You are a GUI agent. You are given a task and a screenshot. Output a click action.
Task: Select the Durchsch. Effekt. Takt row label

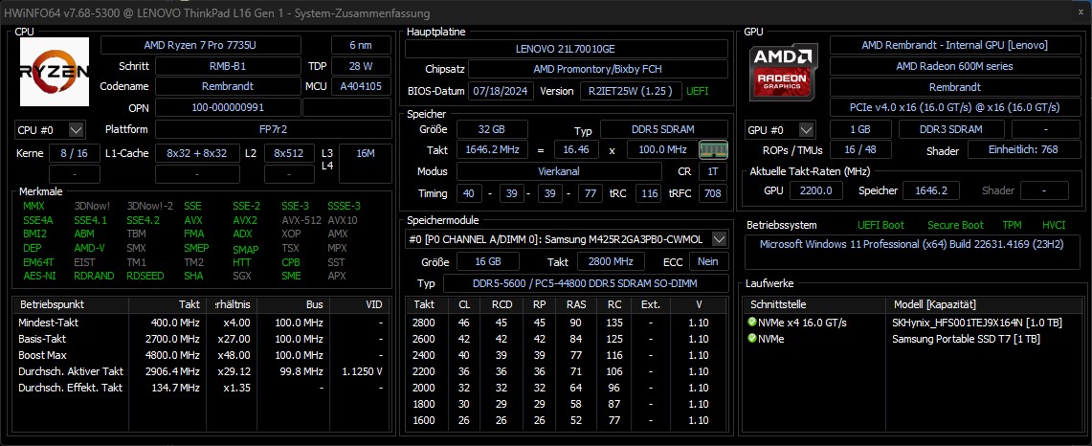click(x=70, y=388)
